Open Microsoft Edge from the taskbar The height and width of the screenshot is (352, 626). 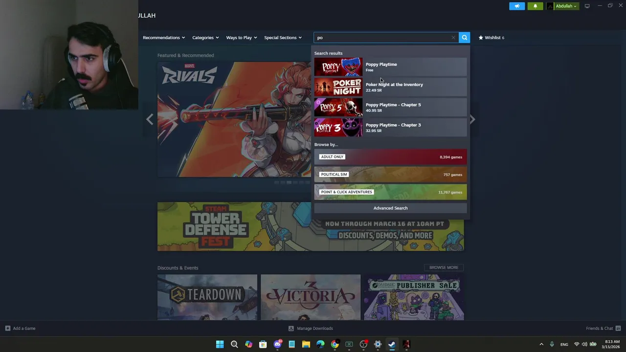(320, 344)
